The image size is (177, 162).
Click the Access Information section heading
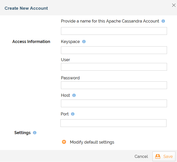coord(31,42)
